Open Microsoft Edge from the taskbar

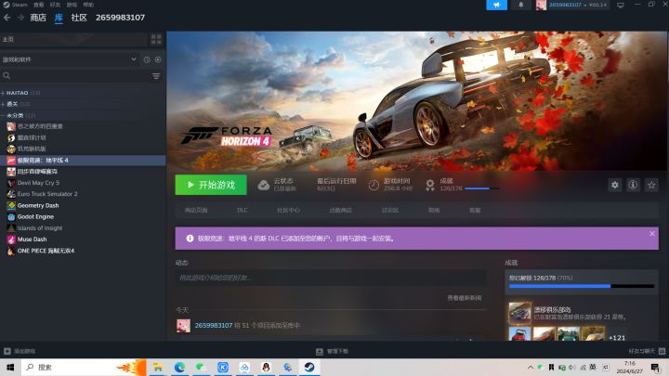(x=179, y=367)
